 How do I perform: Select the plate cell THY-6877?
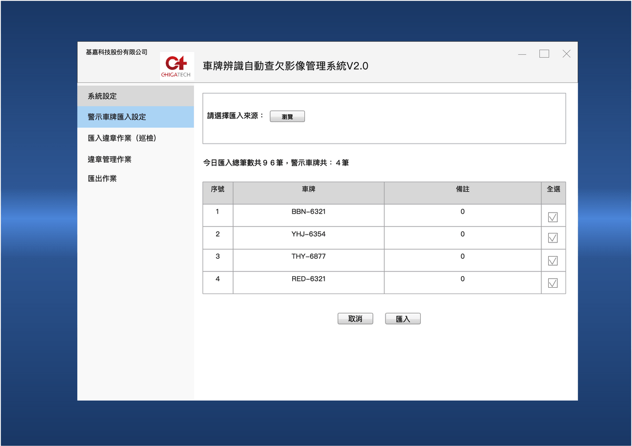click(x=308, y=257)
